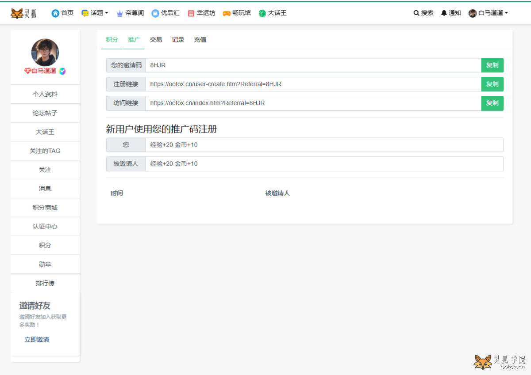Viewport: 531px width, 375px height.
Task: Open the 白马逍遥 user dropdown
Action: (488, 13)
